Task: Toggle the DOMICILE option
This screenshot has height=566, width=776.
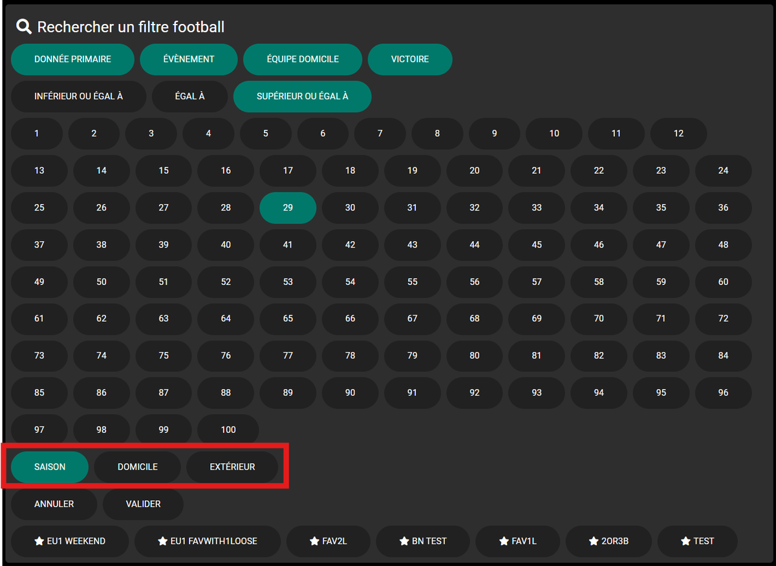Action: [x=136, y=466]
